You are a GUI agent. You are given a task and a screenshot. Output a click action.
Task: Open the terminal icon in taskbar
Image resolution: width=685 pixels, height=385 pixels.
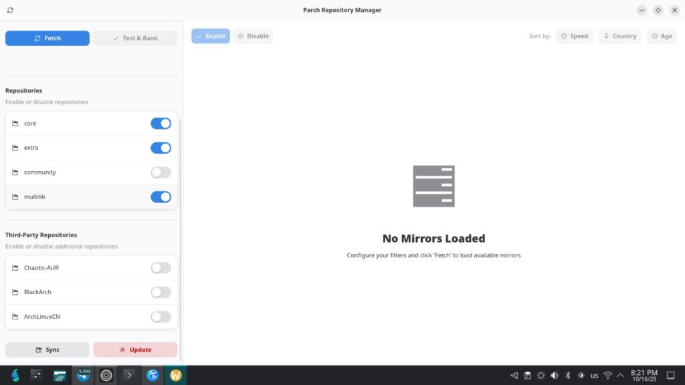coord(130,375)
